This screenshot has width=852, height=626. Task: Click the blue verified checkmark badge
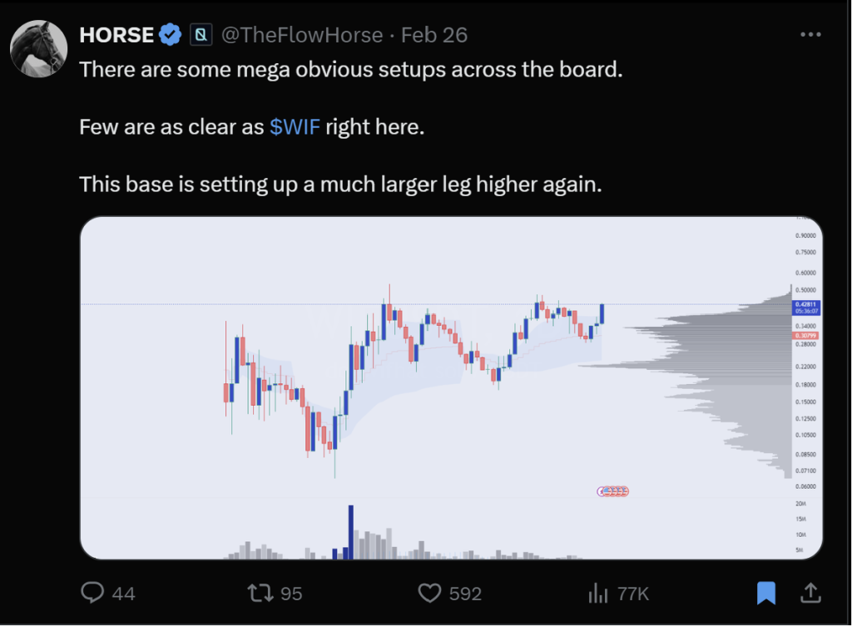click(x=171, y=35)
